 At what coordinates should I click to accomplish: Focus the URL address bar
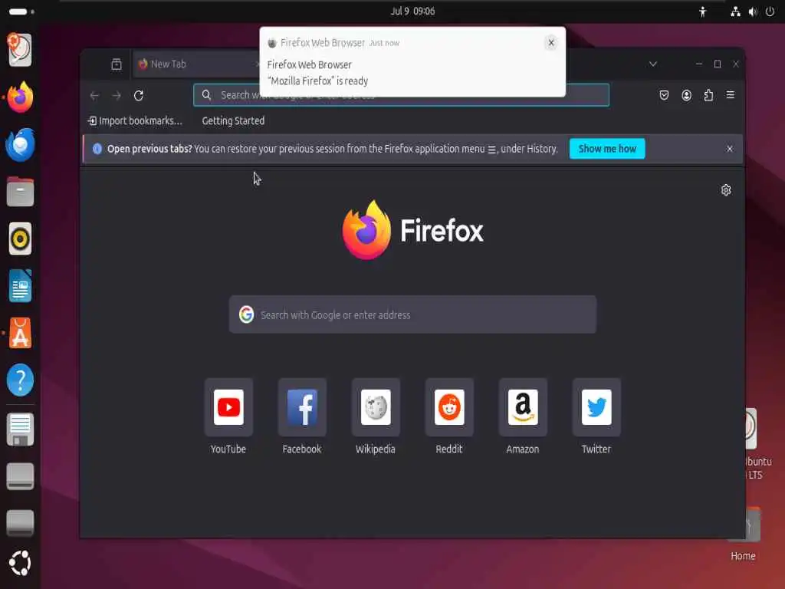[x=401, y=95]
